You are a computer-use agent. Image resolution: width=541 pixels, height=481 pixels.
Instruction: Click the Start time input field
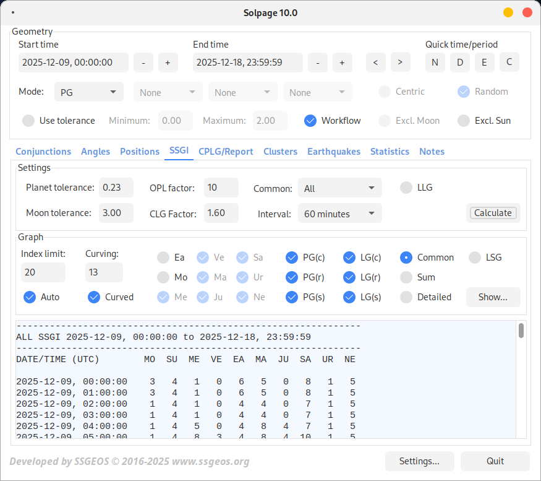(74, 63)
